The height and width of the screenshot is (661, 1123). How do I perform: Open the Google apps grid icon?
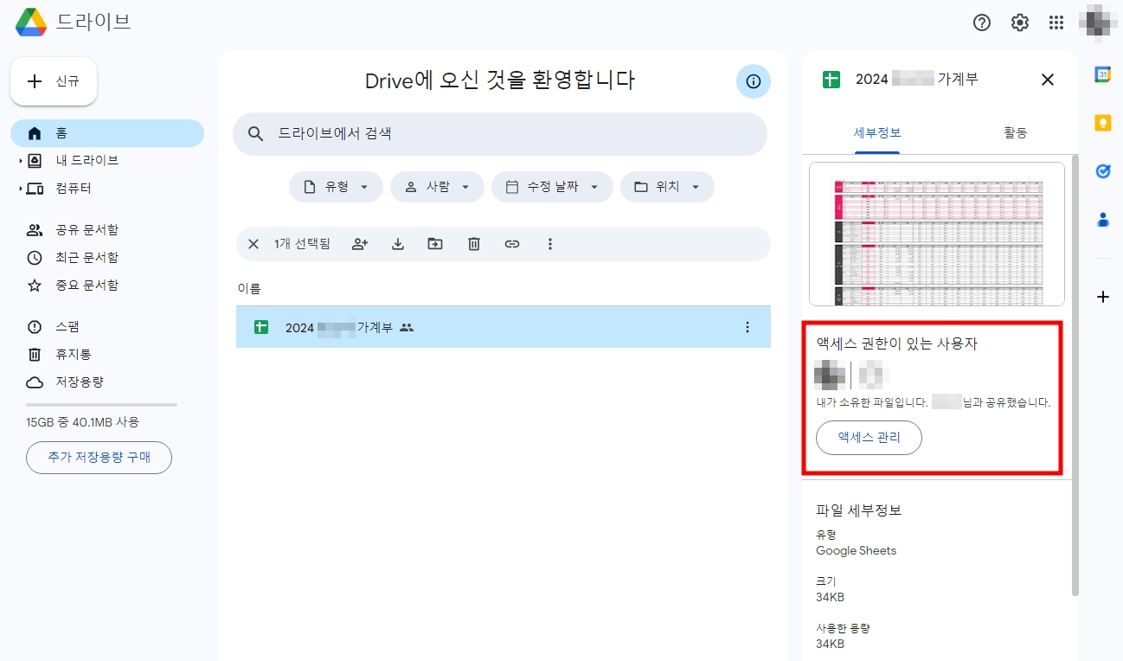(x=1056, y=22)
